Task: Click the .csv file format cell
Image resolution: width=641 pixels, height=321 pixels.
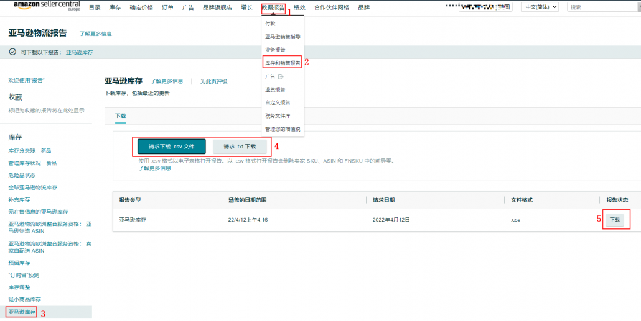Action: [x=515, y=220]
